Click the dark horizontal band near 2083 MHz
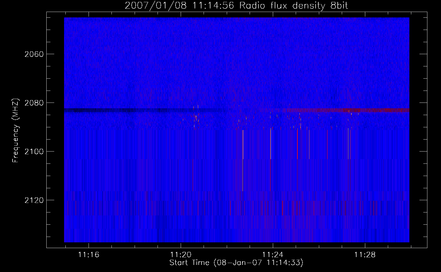This screenshot has width=441, height=272. [x=144, y=110]
